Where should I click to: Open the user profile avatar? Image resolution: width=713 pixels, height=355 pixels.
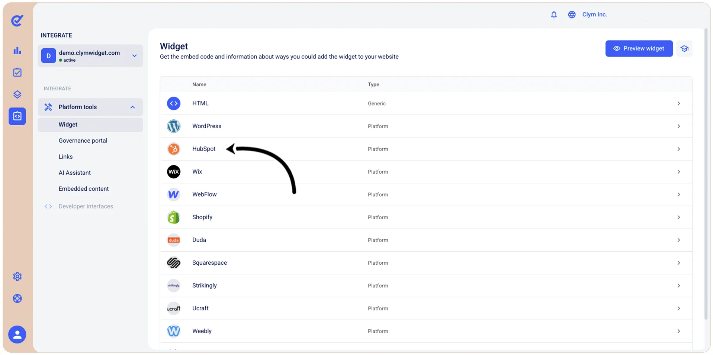tap(17, 335)
